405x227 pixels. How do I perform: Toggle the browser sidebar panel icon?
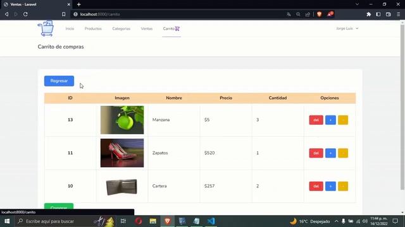378,15
